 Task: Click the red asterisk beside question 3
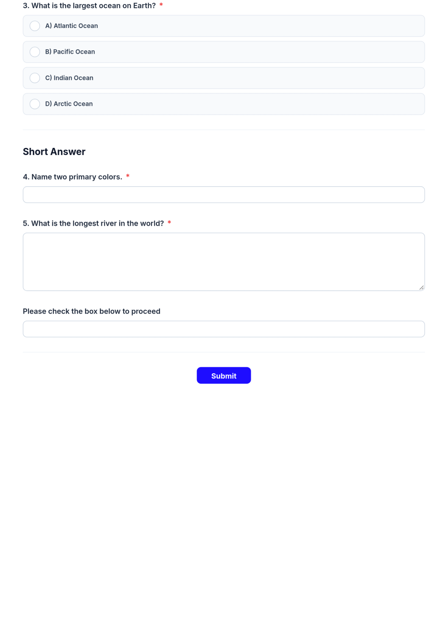161,5
